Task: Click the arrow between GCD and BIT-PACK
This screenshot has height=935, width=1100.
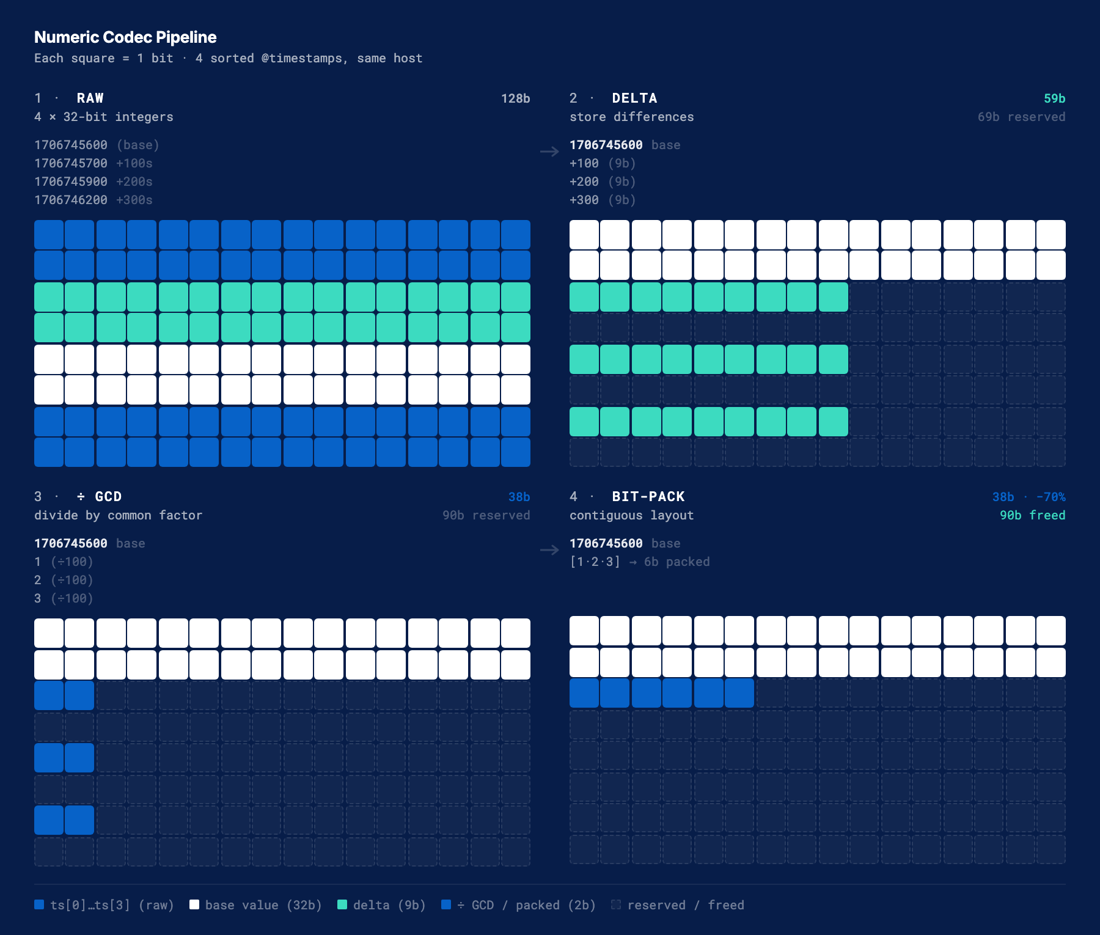Action: (549, 550)
